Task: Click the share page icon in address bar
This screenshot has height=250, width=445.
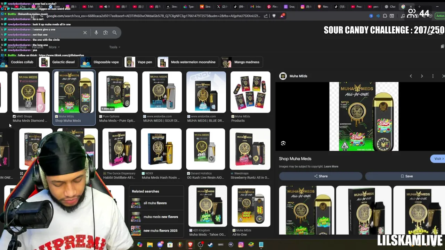Action: [x=266, y=16]
